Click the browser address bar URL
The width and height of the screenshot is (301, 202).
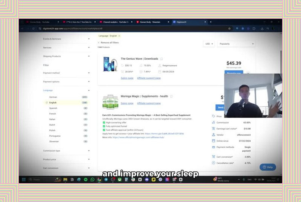[73, 29]
